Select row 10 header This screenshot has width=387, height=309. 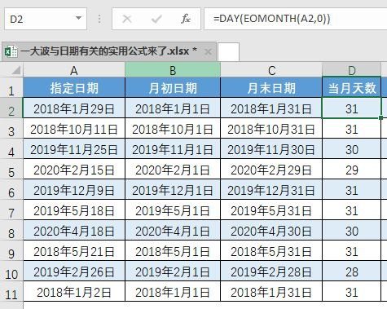click(11, 271)
